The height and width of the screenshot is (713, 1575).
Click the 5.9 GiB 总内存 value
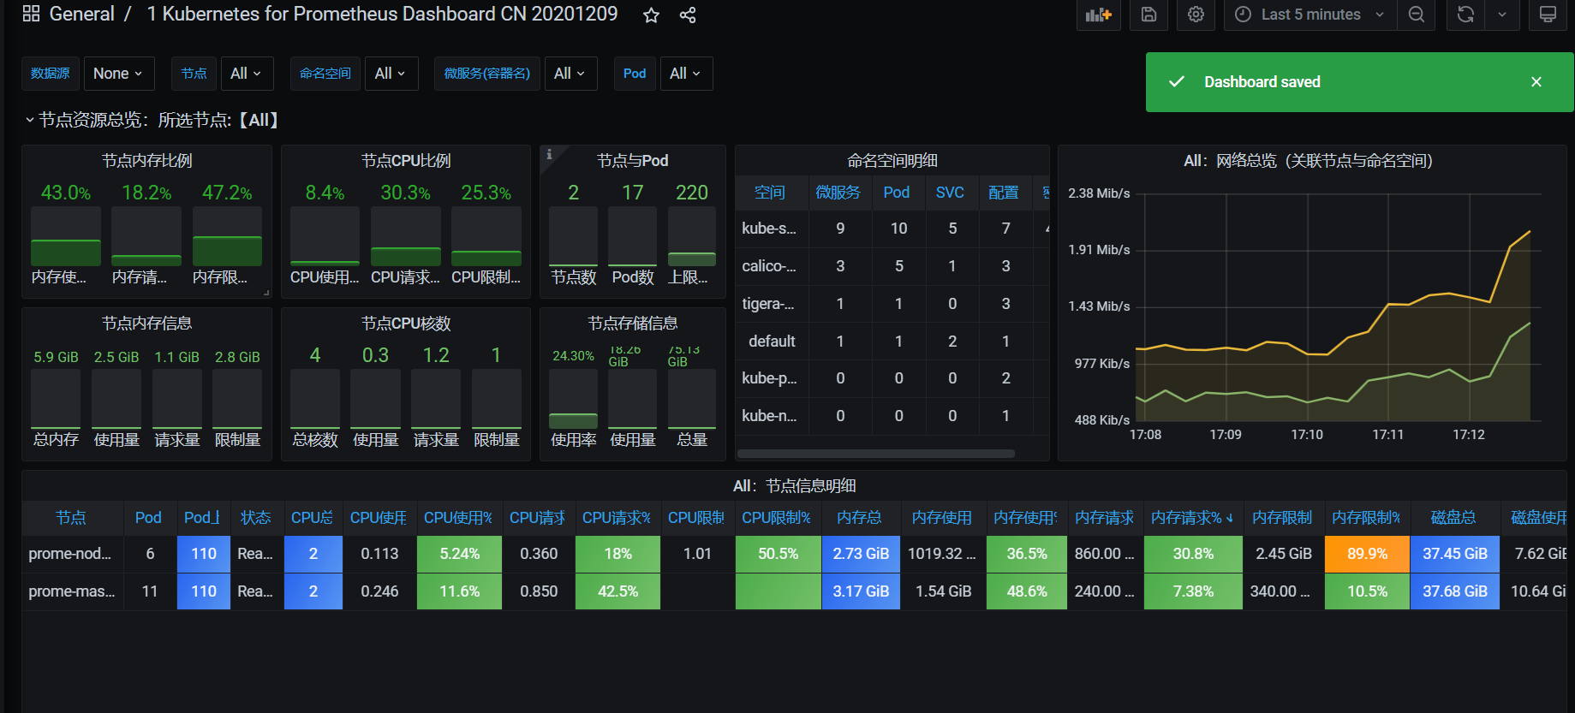coord(56,357)
